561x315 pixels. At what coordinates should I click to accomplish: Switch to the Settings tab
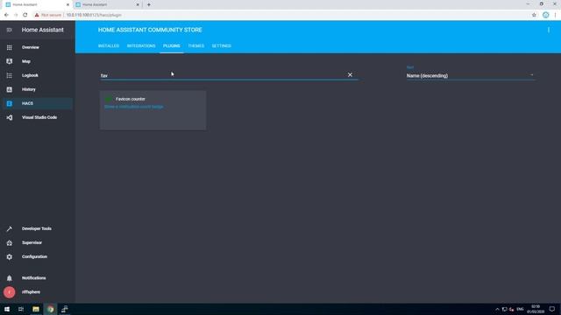222,46
